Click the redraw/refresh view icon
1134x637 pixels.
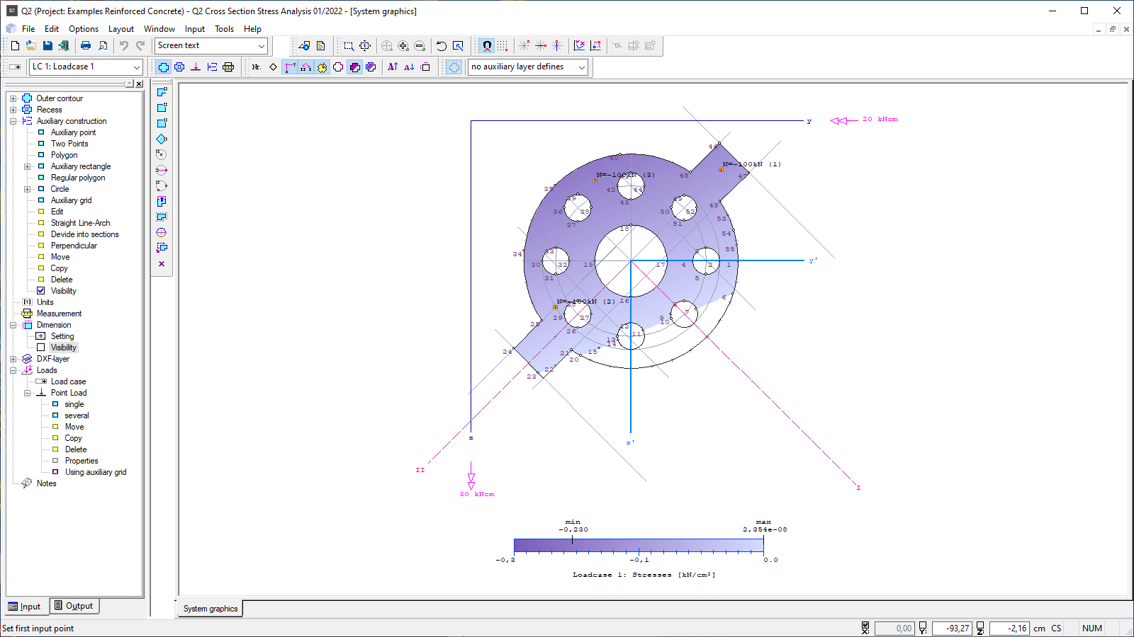(x=441, y=45)
